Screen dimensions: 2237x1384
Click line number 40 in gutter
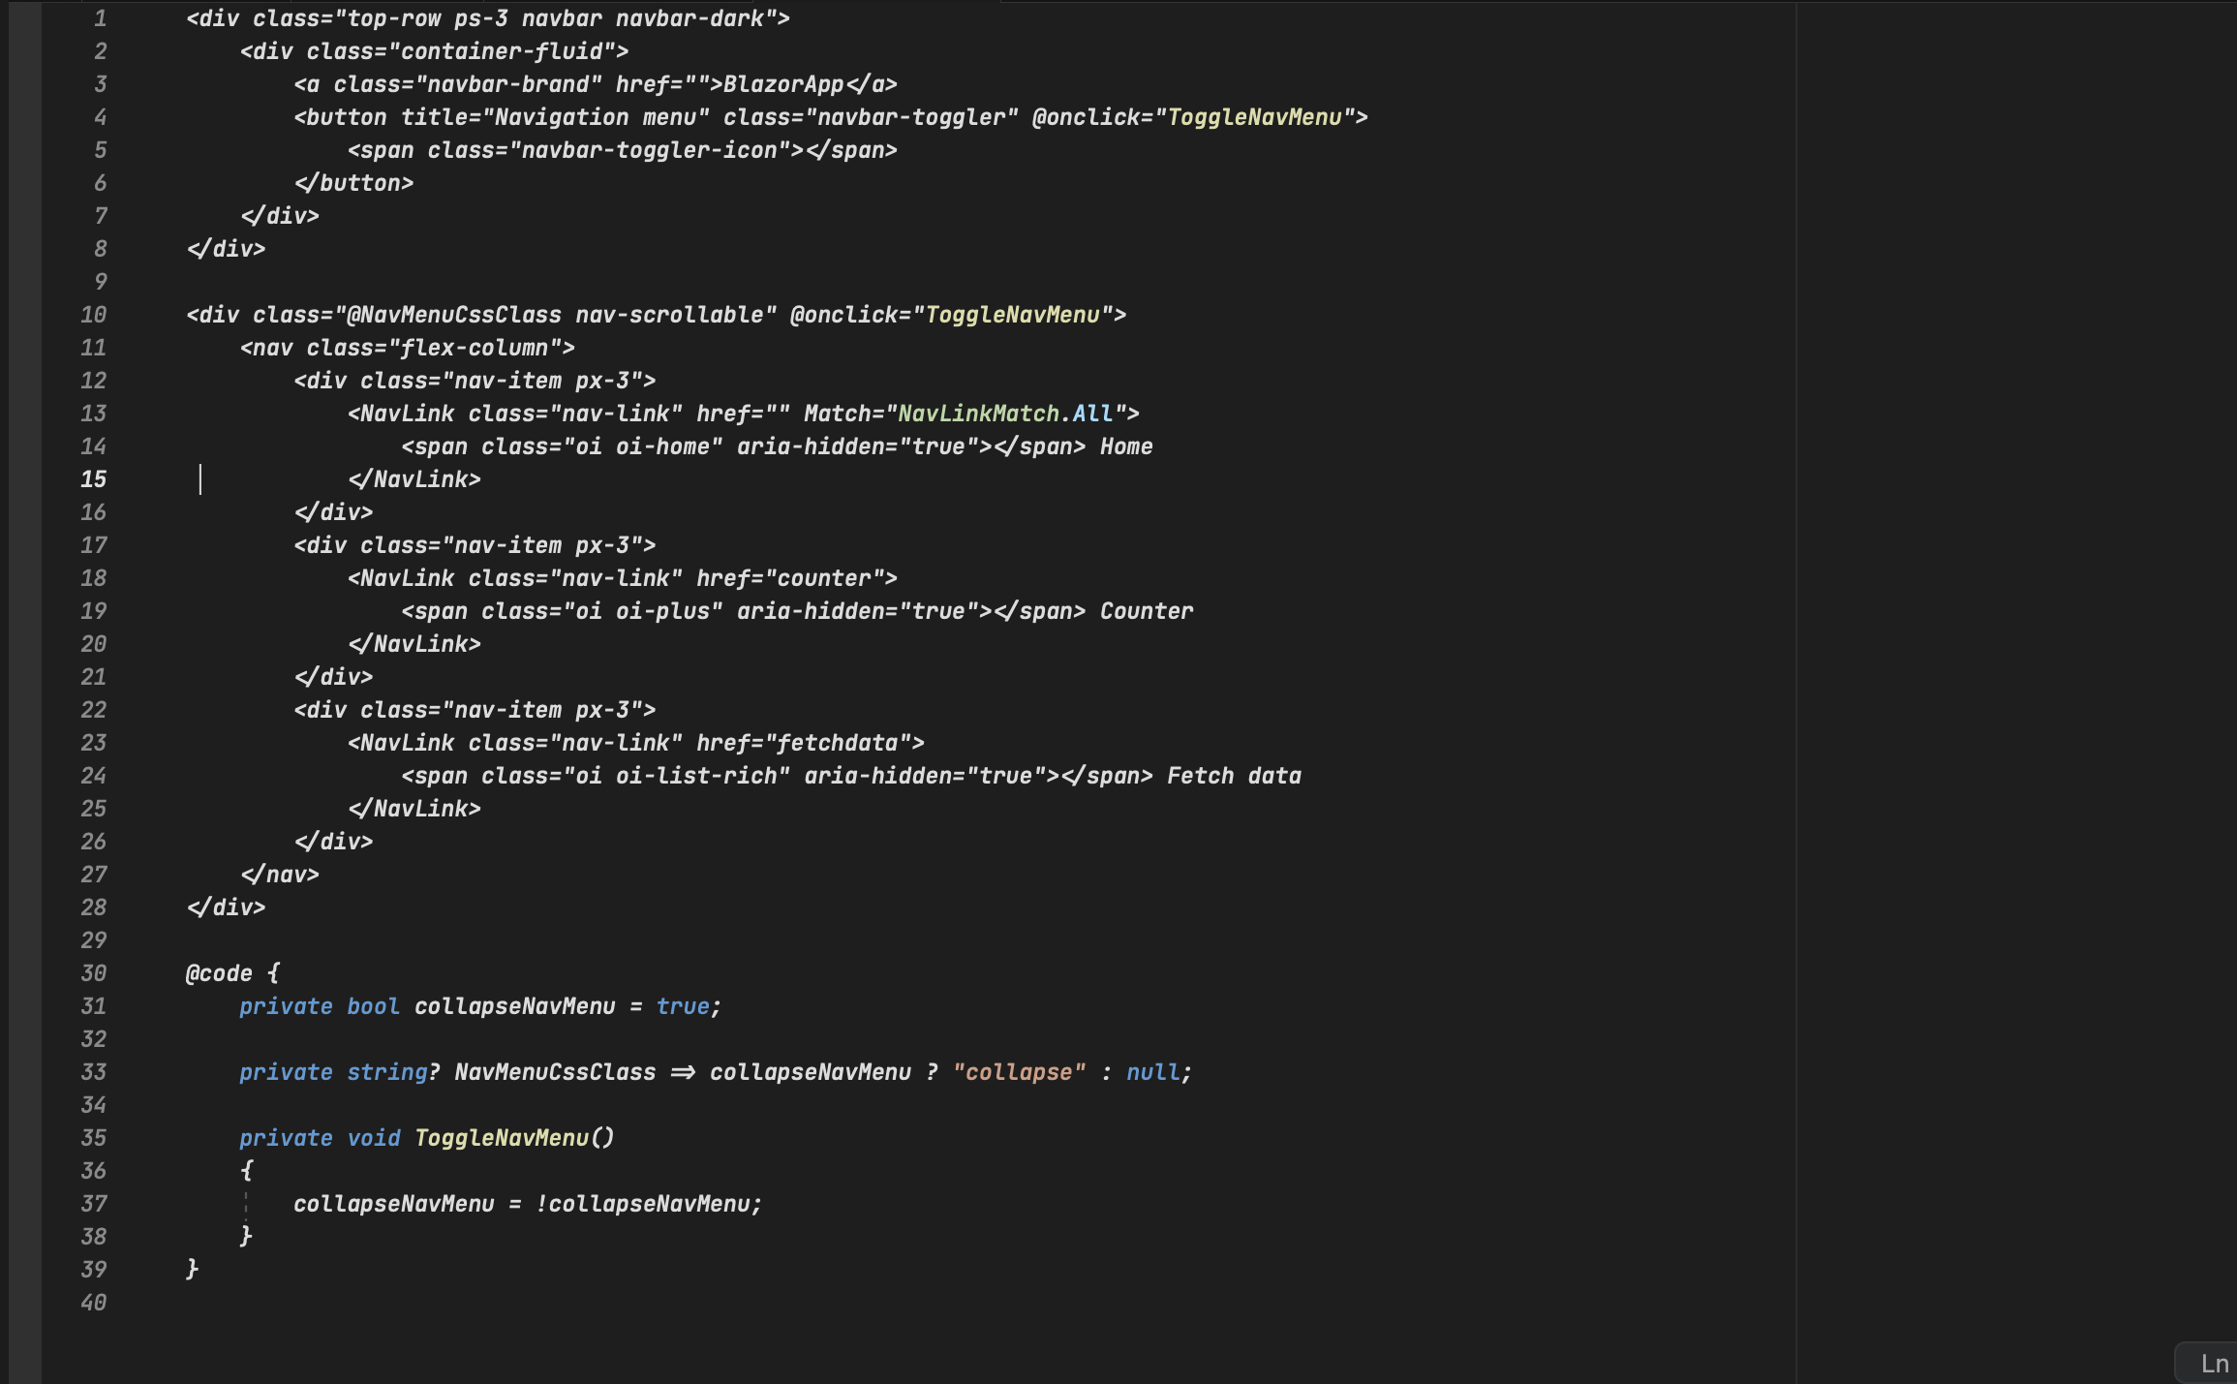coord(94,1303)
